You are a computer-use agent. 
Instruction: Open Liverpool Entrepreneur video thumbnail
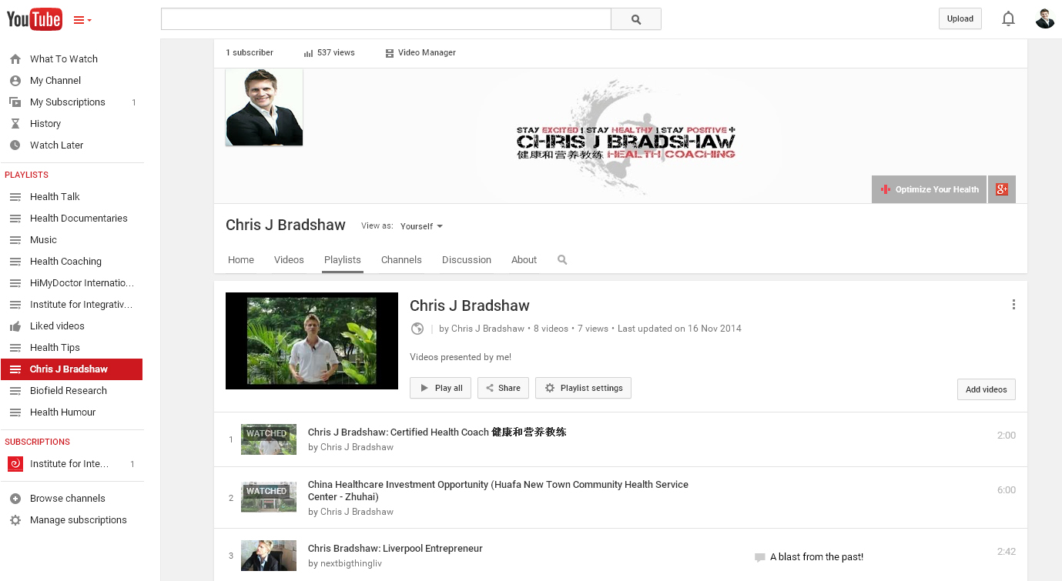coord(269,556)
